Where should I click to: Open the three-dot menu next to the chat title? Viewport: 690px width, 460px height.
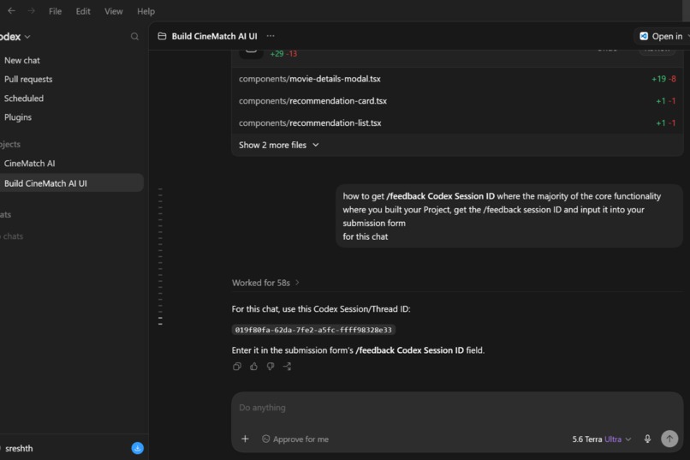click(271, 36)
